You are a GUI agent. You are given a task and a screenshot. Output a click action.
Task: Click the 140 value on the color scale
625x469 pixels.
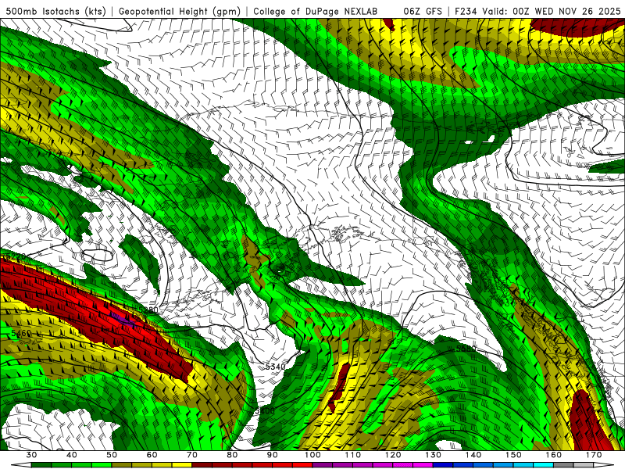473,455
